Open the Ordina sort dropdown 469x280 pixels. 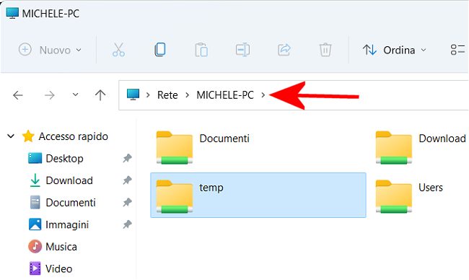[394, 50]
